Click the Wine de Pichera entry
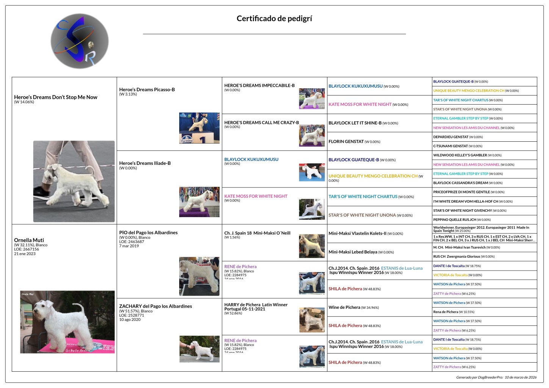 tap(344, 308)
